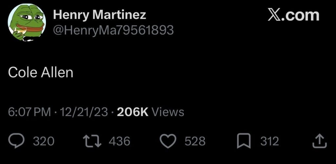Viewport: 336px width, 164px height.
Task: Bookmark the Cole Allen tweet
Action: (244, 141)
